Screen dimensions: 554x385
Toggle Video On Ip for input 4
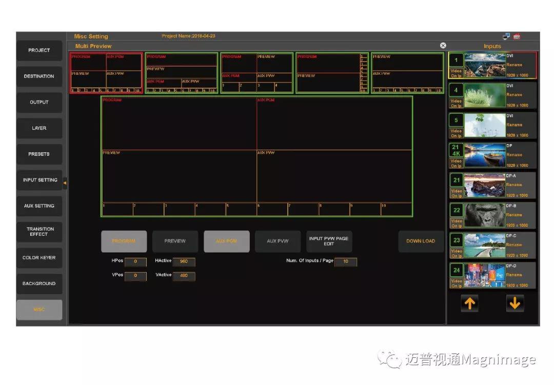pos(456,103)
